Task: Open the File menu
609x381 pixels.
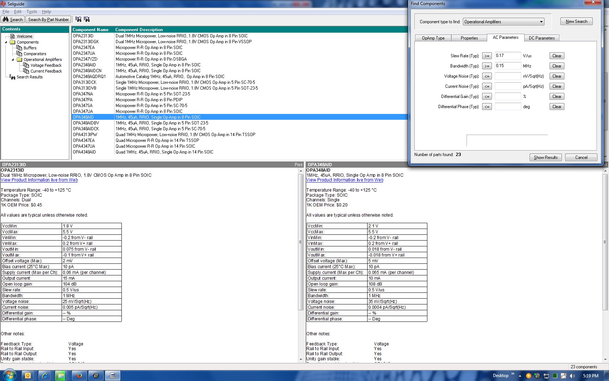Action: pyautogui.click(x=6, y=12)
